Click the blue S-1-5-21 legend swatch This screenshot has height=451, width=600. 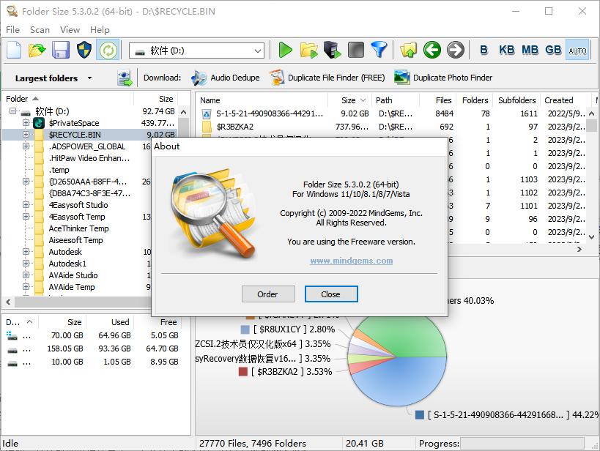click(420, 415)
